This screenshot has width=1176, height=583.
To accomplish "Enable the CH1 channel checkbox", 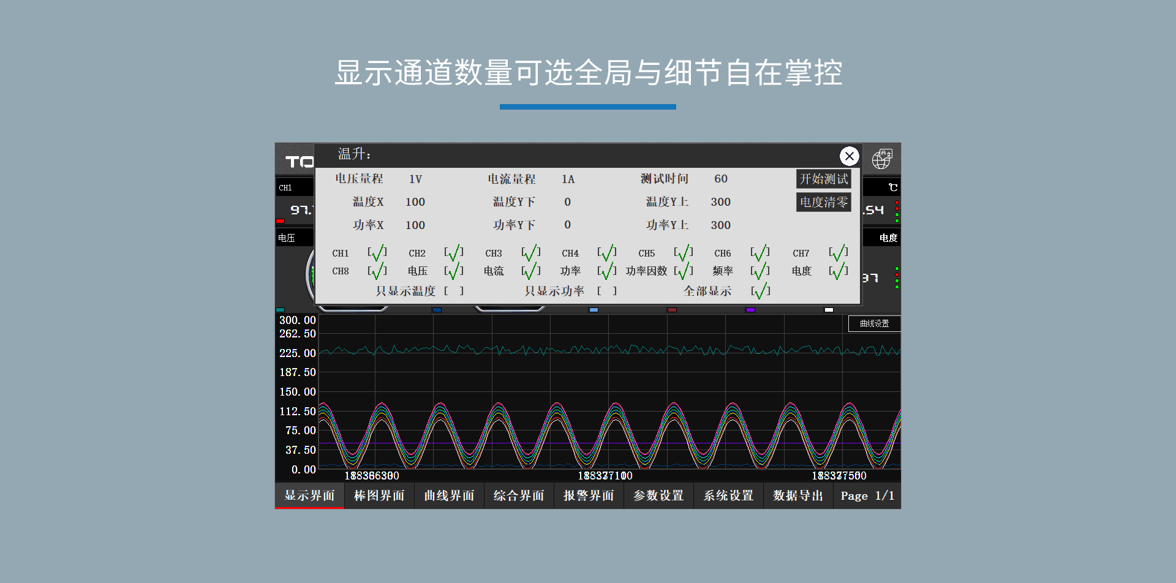I will (x=377, y=252).
